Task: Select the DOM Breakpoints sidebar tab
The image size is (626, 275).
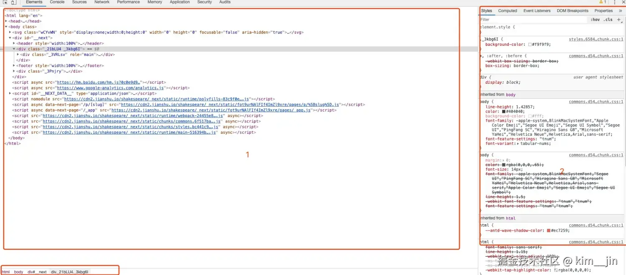Action: [573, 11]
